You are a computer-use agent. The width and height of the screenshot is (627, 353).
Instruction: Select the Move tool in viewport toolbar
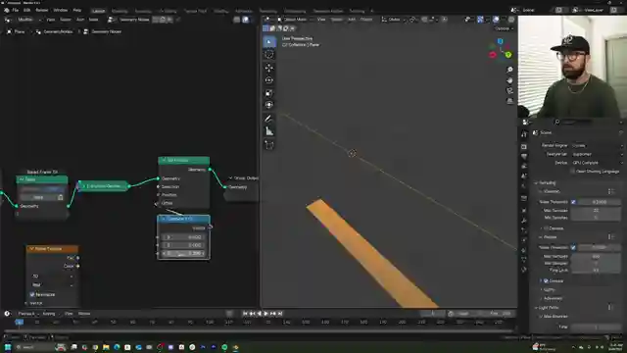[x=269, y=68]
